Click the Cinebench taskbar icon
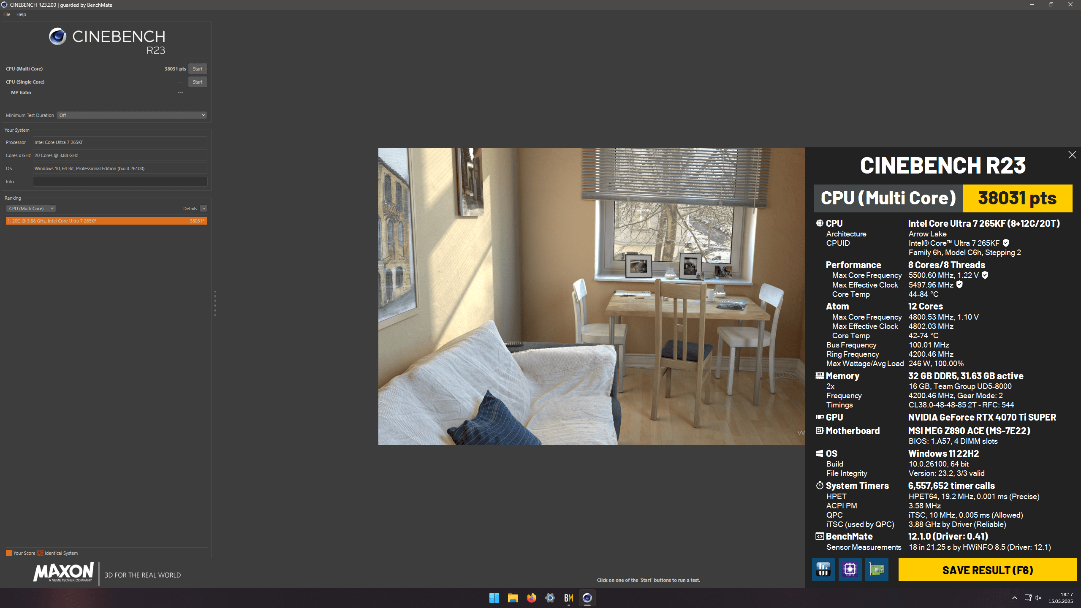The image size is (1081, 608). coord(587,598)
